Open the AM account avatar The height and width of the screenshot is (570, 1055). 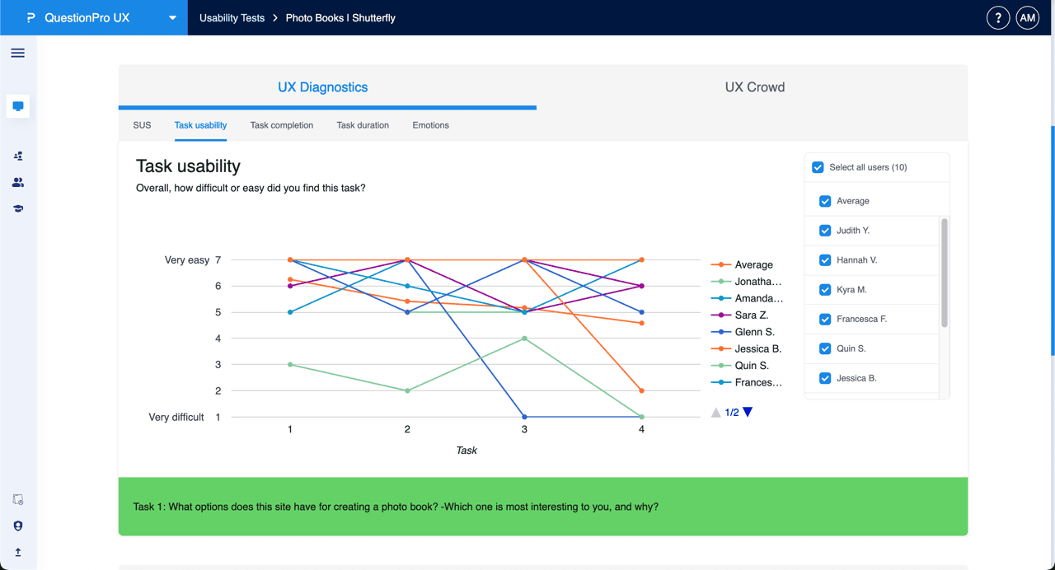coord(1027,16)
